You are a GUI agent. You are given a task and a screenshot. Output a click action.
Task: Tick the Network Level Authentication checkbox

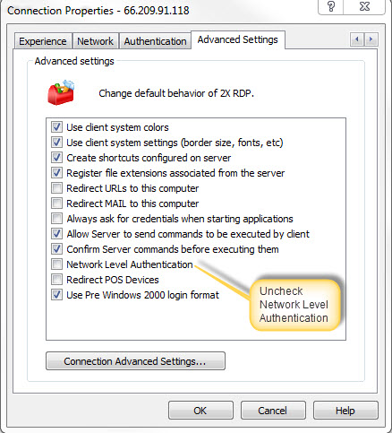point(56,264)
